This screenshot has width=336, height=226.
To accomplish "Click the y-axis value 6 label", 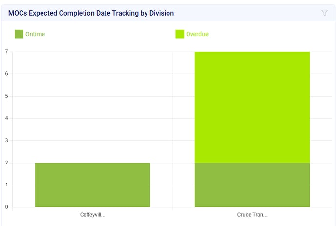I will point(6,74).
